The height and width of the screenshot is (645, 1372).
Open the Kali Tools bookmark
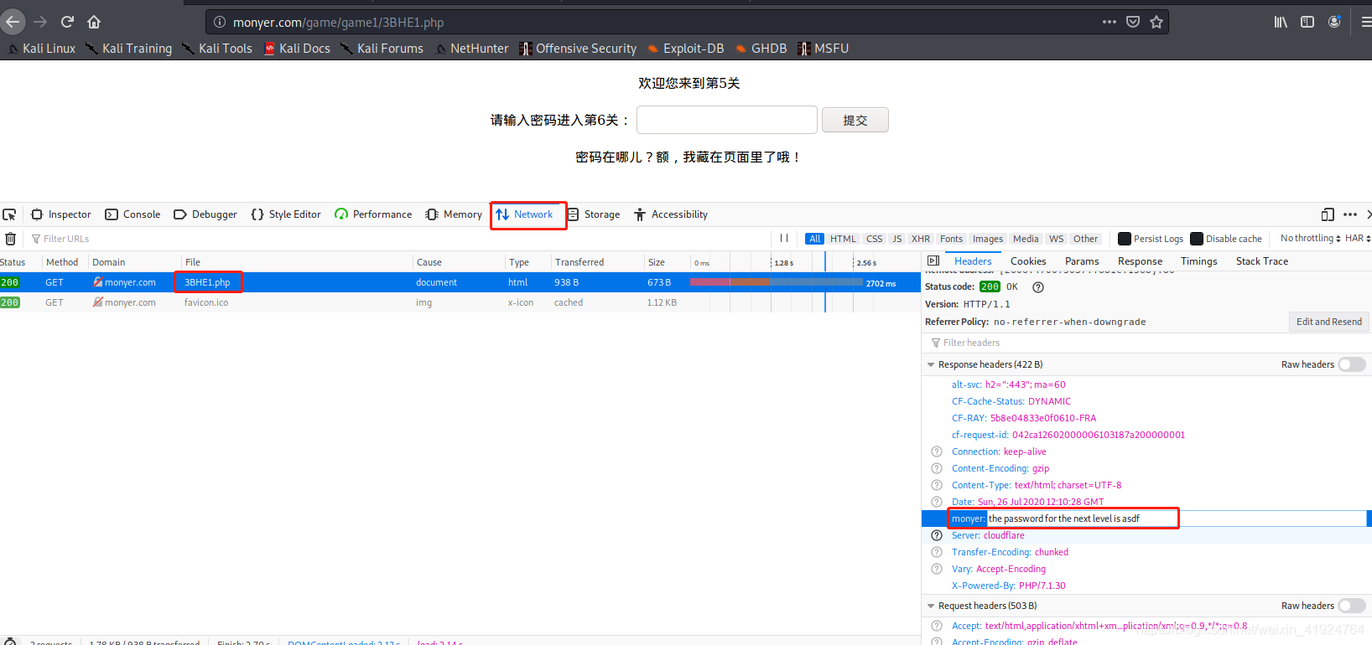[x=217, y=49]
